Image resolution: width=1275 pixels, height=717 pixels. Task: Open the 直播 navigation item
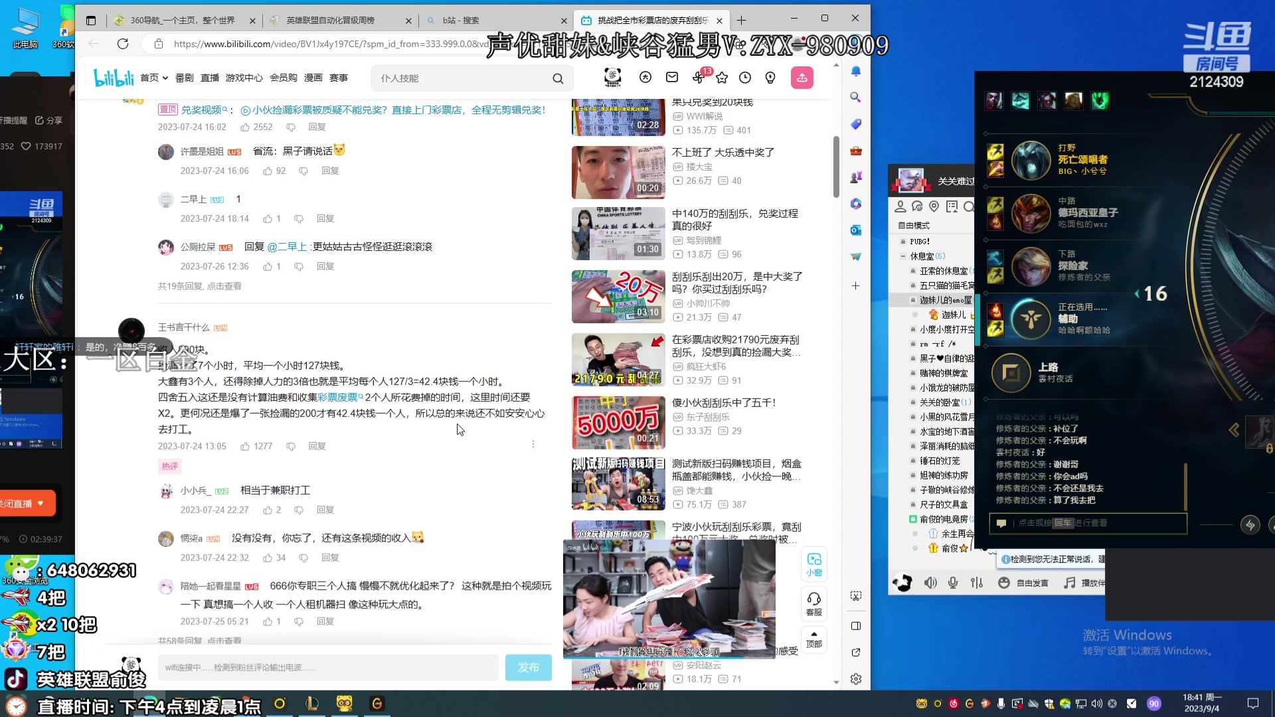[x=210, y=78]
